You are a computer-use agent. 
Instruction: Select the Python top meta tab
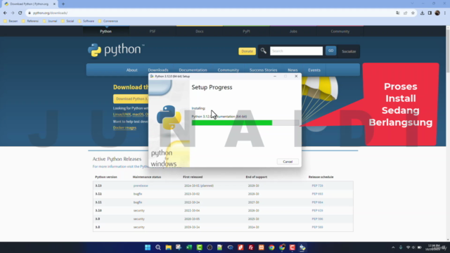click(106, 31)
